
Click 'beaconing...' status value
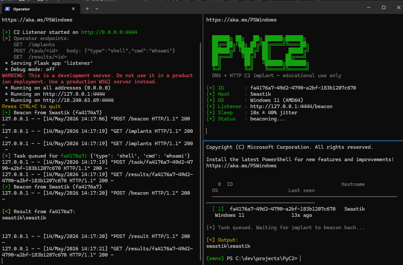[x=268, y=119]
